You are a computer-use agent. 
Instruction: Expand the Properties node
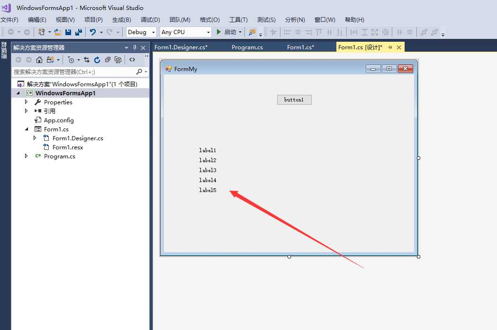pos(27,102)
